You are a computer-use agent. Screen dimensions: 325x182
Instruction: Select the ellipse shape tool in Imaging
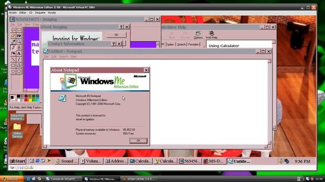point(13,71)
